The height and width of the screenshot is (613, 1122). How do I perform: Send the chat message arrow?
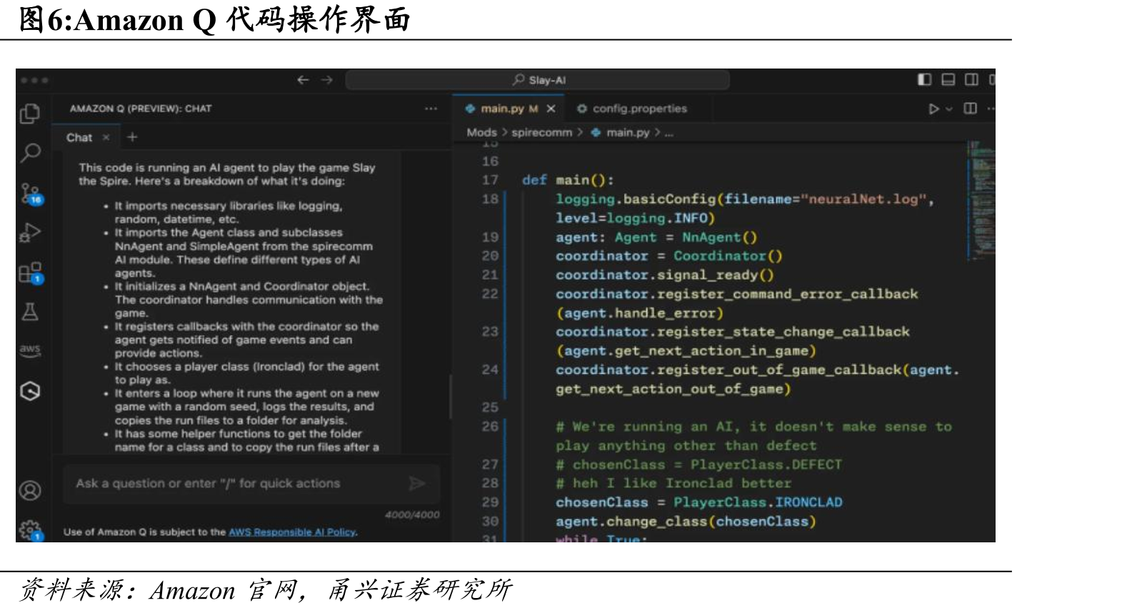pos(416,484)
